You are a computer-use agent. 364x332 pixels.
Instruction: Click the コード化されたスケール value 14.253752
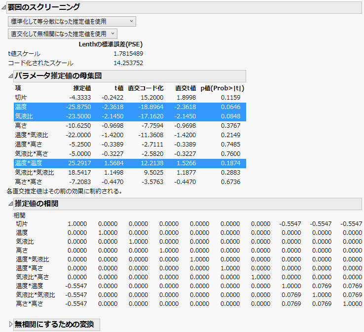coord(128,63)
